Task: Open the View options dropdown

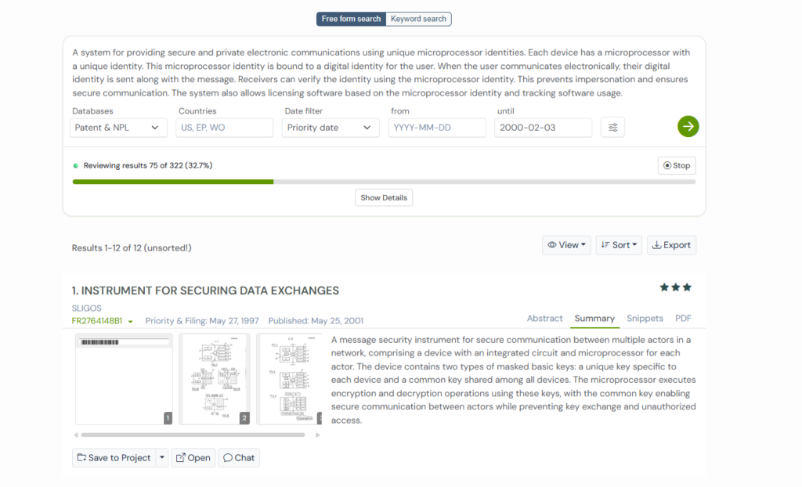Action: pos(566,245)
